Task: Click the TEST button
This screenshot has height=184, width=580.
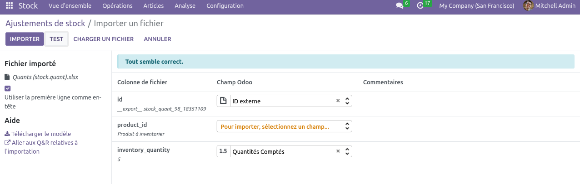Action: tap(56, 39)
